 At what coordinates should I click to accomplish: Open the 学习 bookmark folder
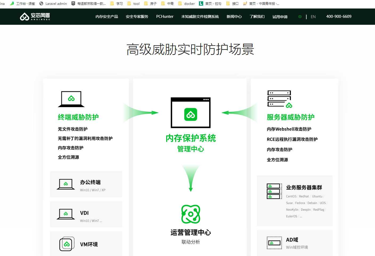pyautogui.click(x=117, y=3)
